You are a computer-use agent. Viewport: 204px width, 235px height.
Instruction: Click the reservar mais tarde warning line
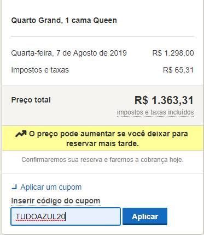[102, 143]
